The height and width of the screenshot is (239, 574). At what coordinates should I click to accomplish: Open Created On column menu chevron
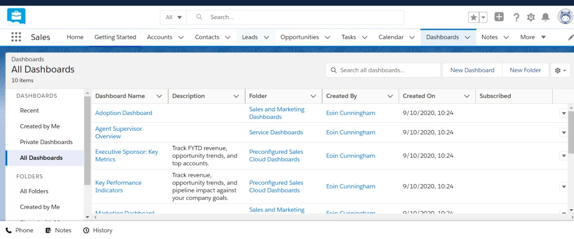click(x=467, y=96)
